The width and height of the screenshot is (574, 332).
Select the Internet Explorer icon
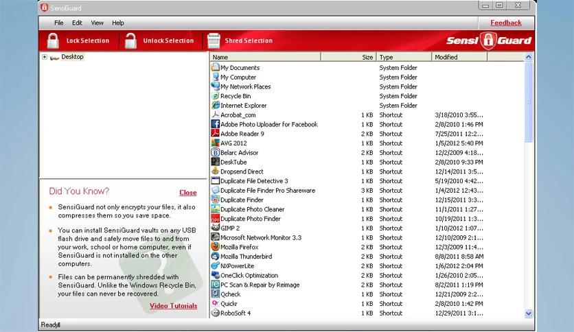[216, 106]
